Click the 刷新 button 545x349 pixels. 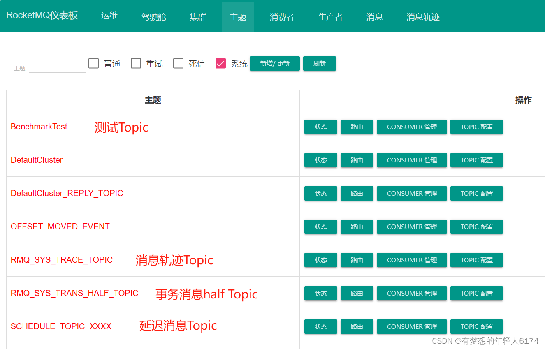pyautogui.click(x=320, y=64)
